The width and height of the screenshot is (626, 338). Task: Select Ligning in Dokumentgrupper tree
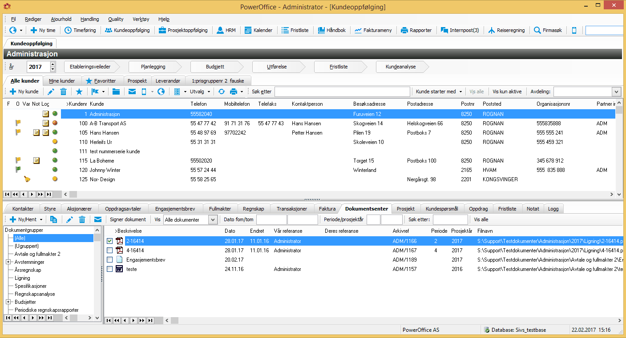22,278
